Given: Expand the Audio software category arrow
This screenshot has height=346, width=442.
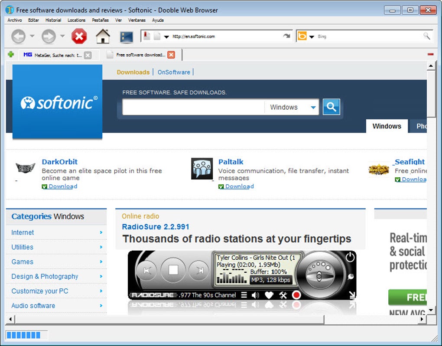Looking at the screenshot, I should [x=101, y=305].
